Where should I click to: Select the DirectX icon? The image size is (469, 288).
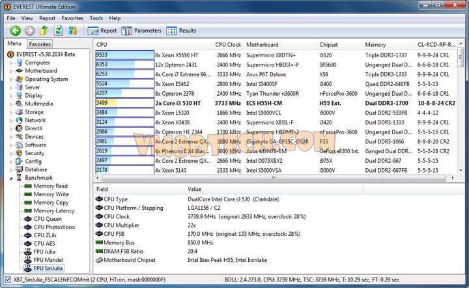click(x=20, y=128)
